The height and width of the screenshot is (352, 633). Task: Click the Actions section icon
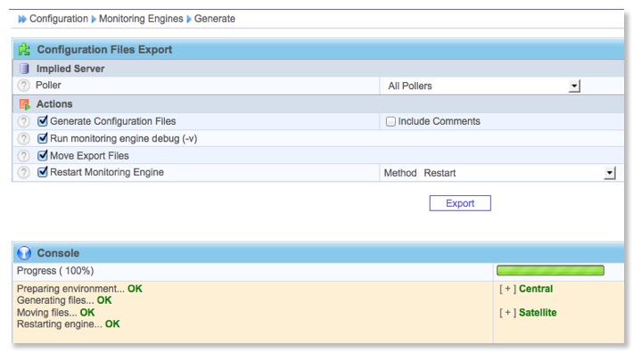point(25,104)
